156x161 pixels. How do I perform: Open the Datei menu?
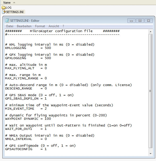pos(10,26)
